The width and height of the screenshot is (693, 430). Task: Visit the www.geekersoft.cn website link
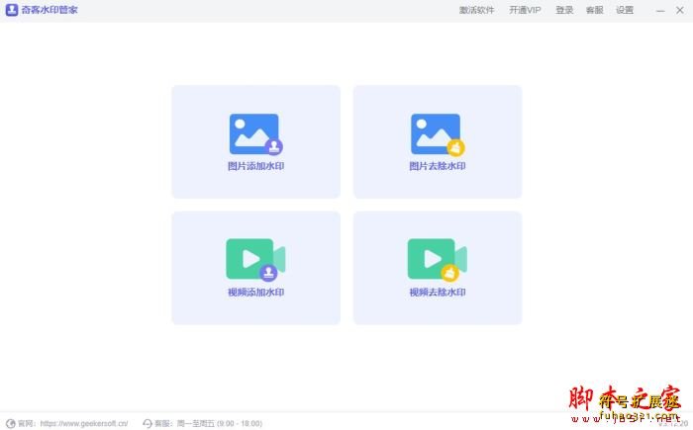pyautogui.click(x=83, y=423)
